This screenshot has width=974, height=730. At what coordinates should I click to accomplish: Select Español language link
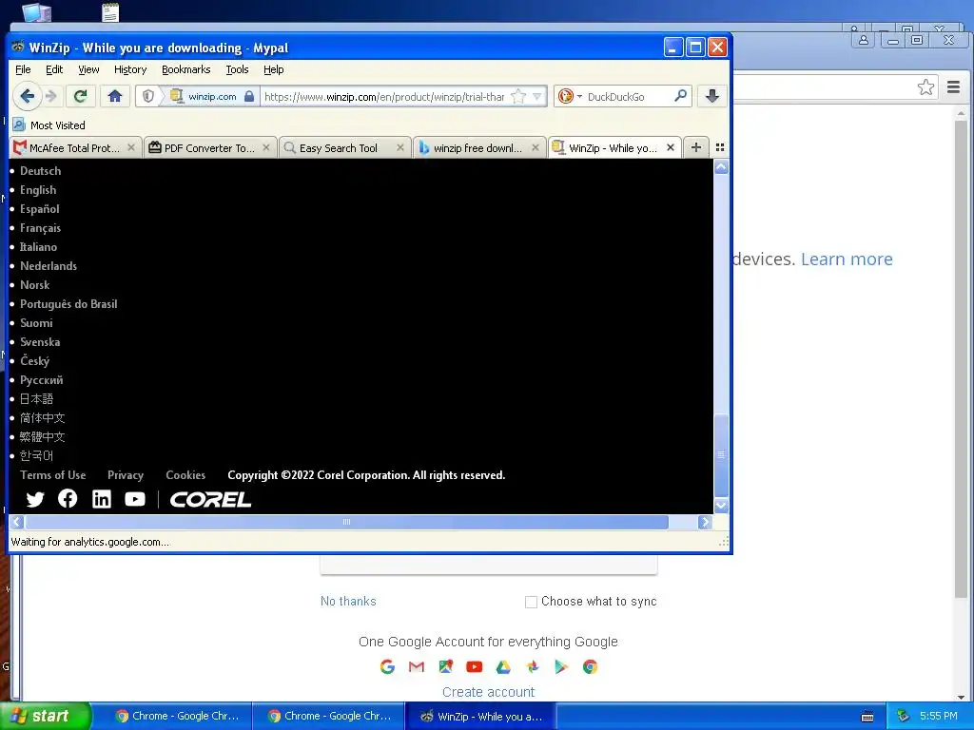[x=40, y=208]
